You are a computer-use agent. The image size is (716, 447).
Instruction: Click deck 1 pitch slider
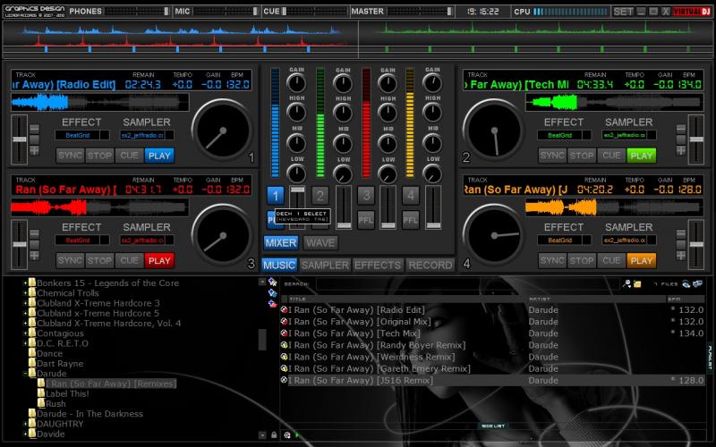point(19,139)
